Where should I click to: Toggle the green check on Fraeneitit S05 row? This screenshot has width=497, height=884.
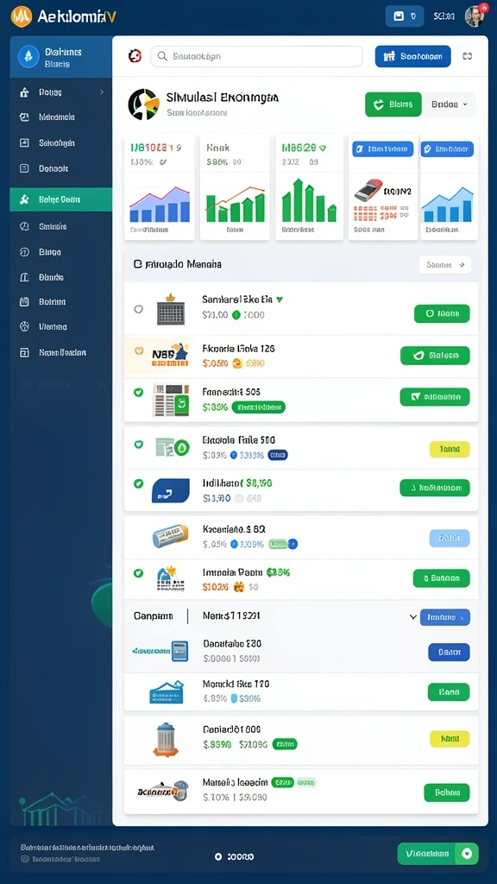pyautogui.click(x=138, y=392)
